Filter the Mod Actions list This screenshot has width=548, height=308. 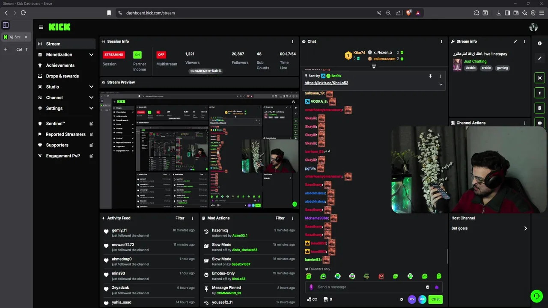coord(280,218)
